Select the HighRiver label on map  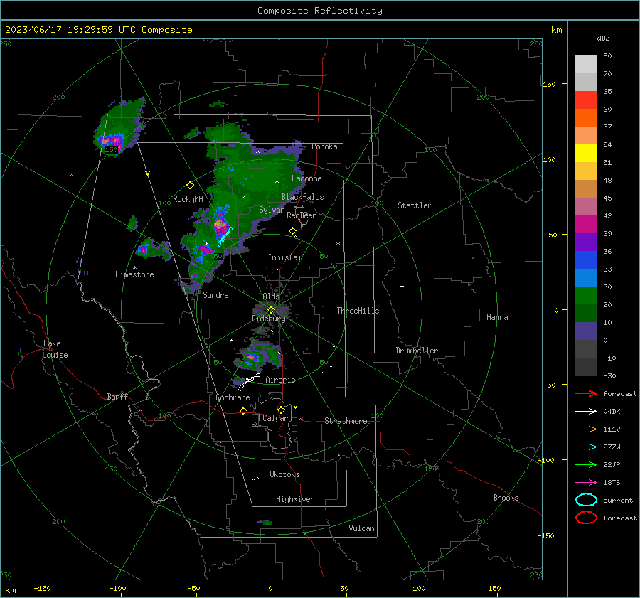295,499
